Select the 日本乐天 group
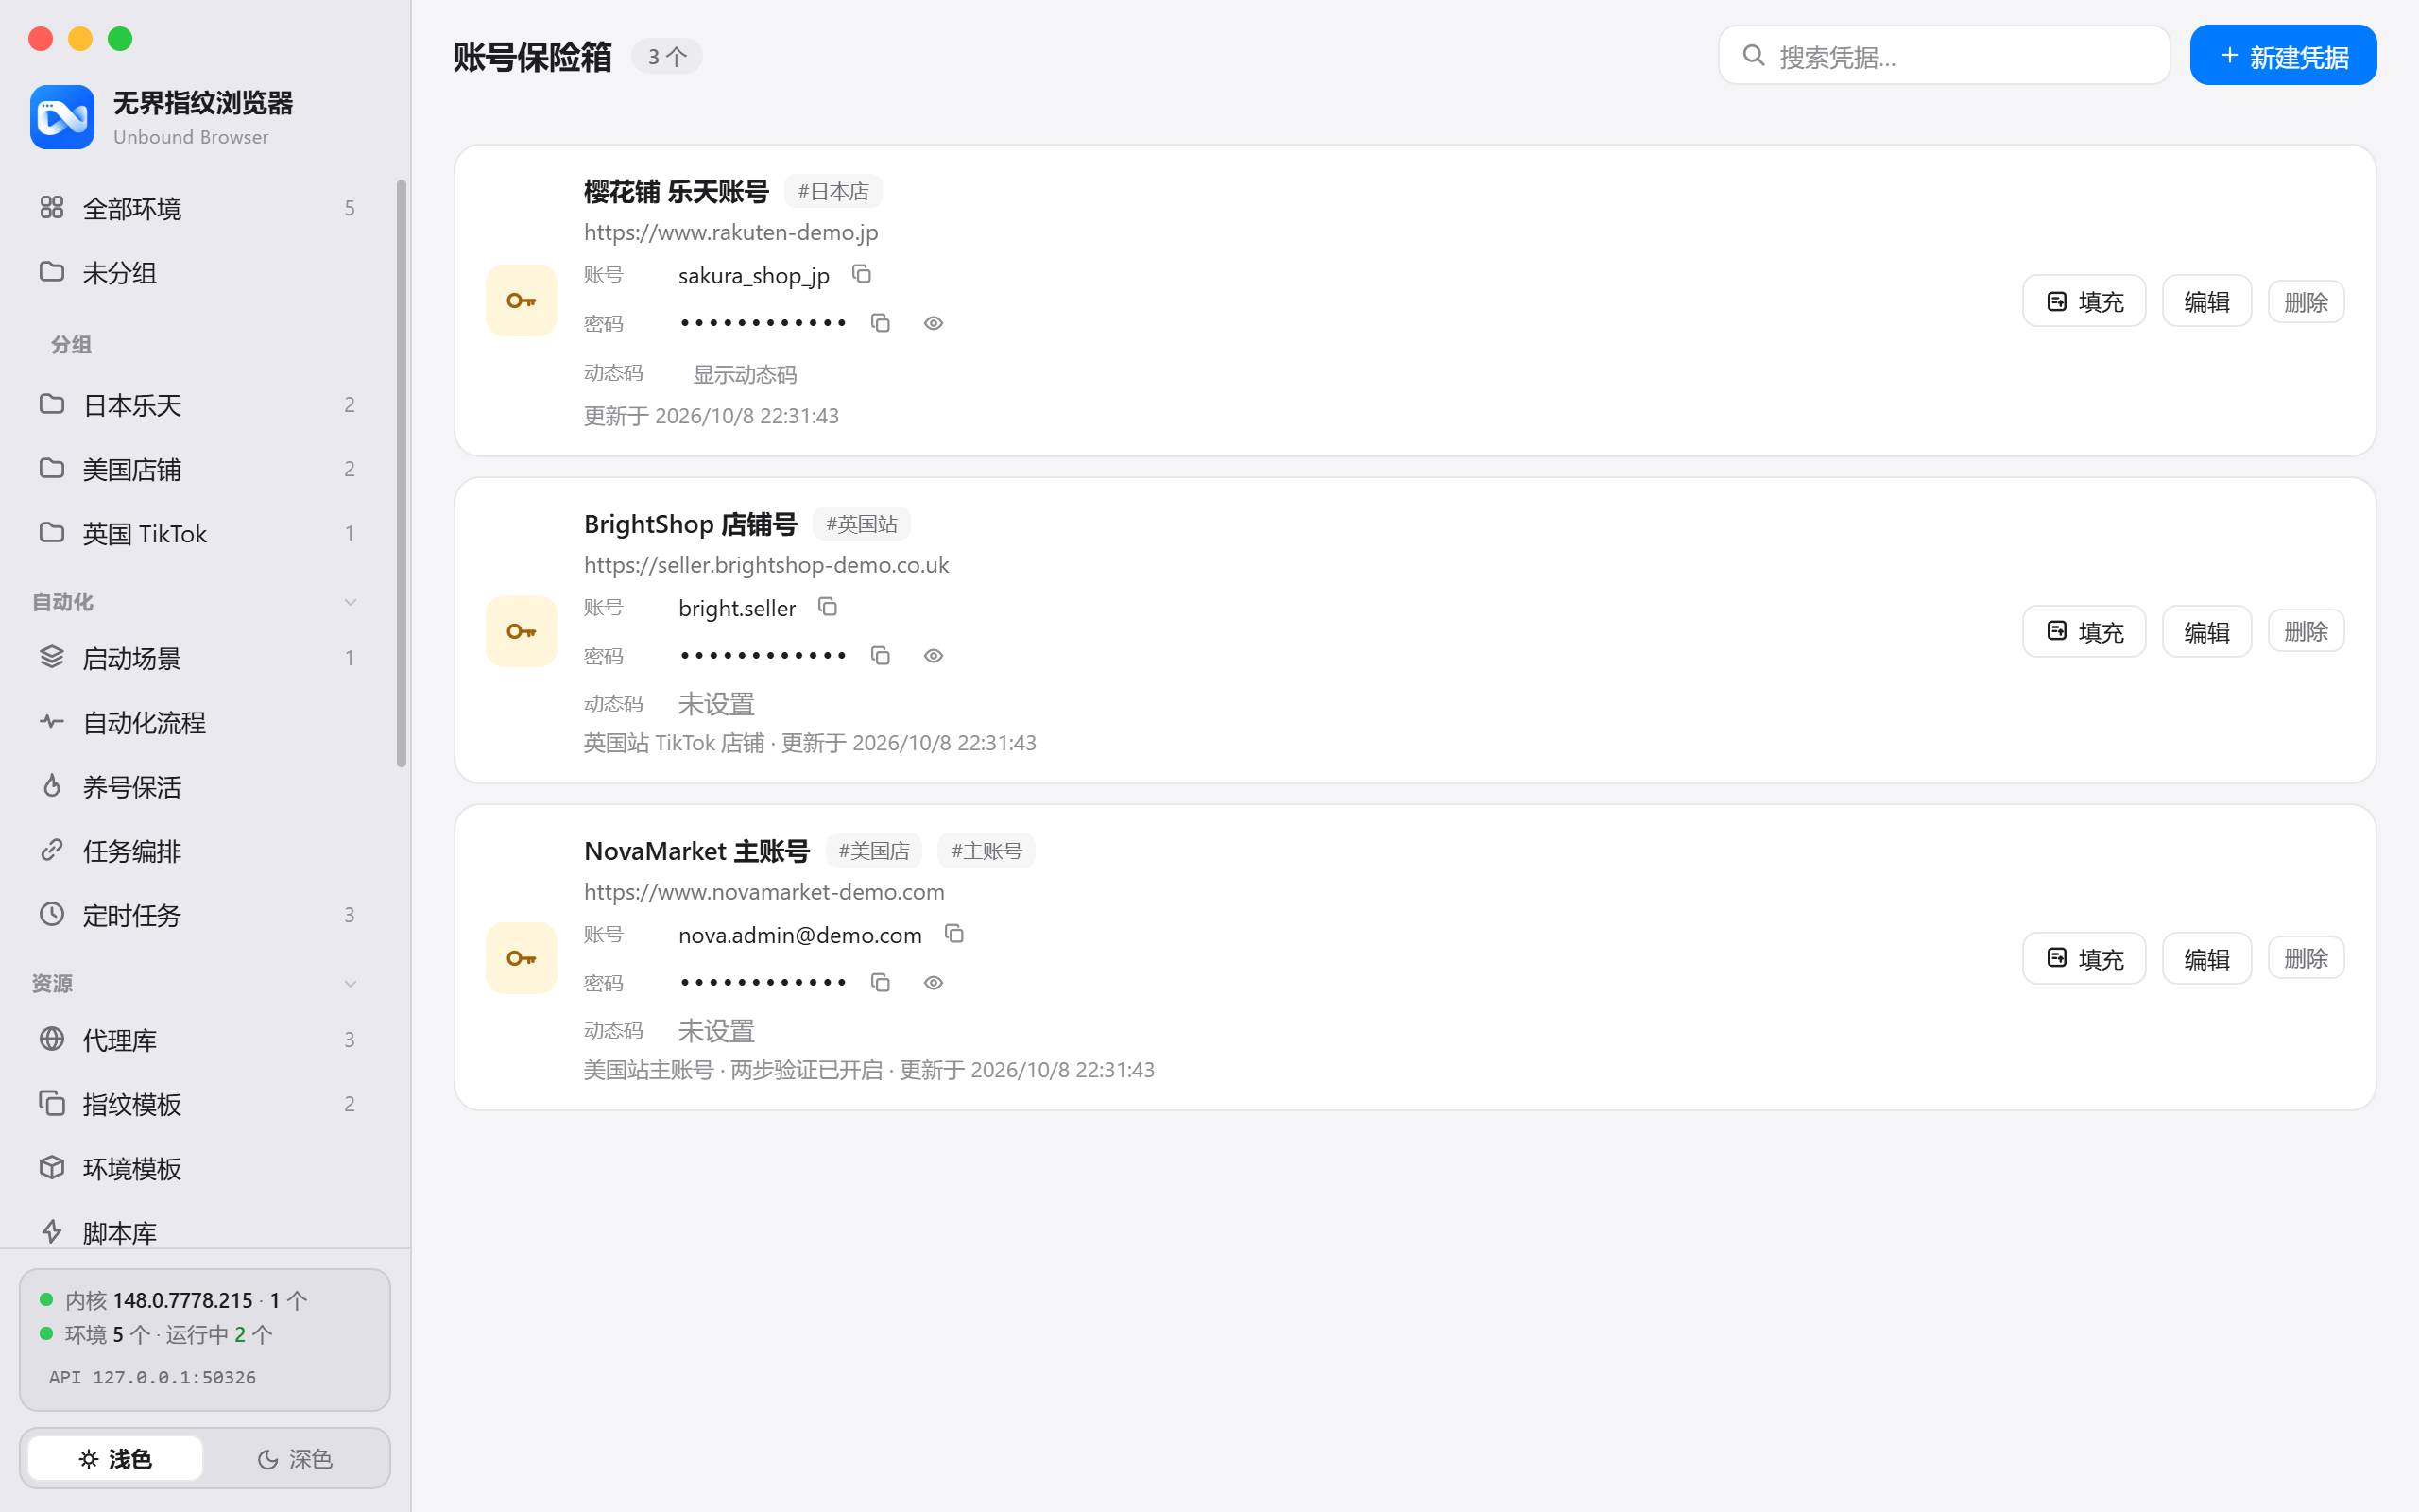2419x1512 pixels. tap(197, 405)
